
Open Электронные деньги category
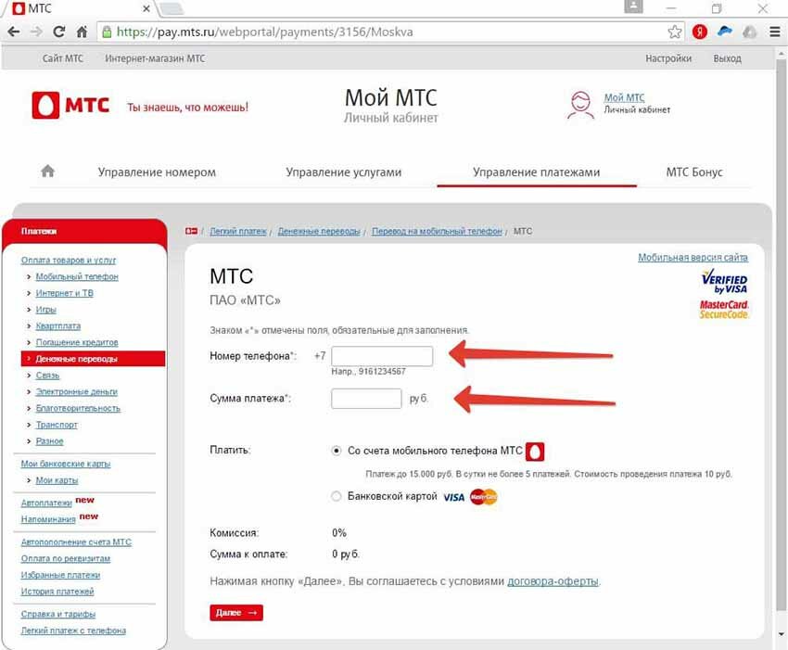coord(76,391)
